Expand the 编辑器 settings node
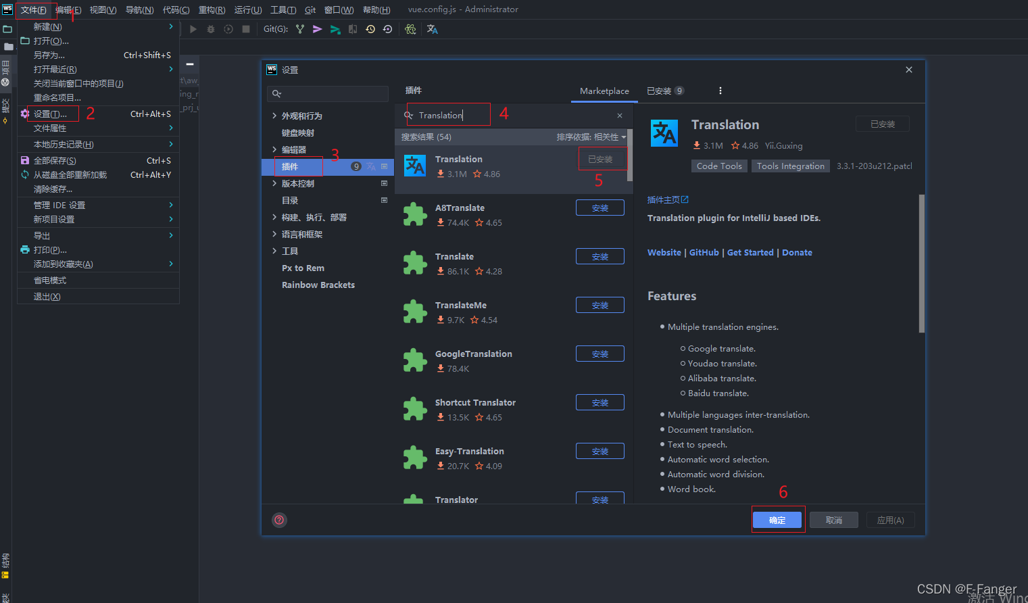This screenshot has height=603, width=1028. click(x=274, y=149)
